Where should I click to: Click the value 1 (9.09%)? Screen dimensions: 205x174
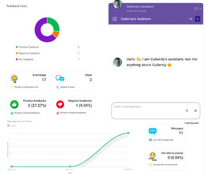84,106
